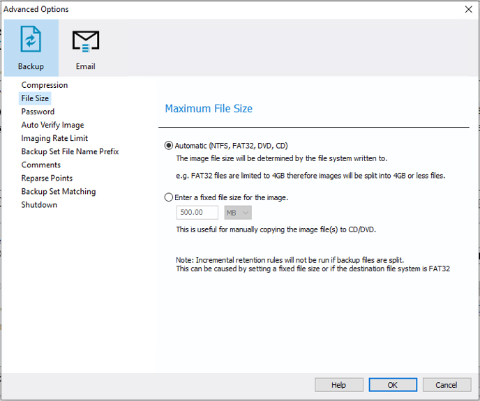Go to Comments section
480x401 pixels.
[41, 165]
